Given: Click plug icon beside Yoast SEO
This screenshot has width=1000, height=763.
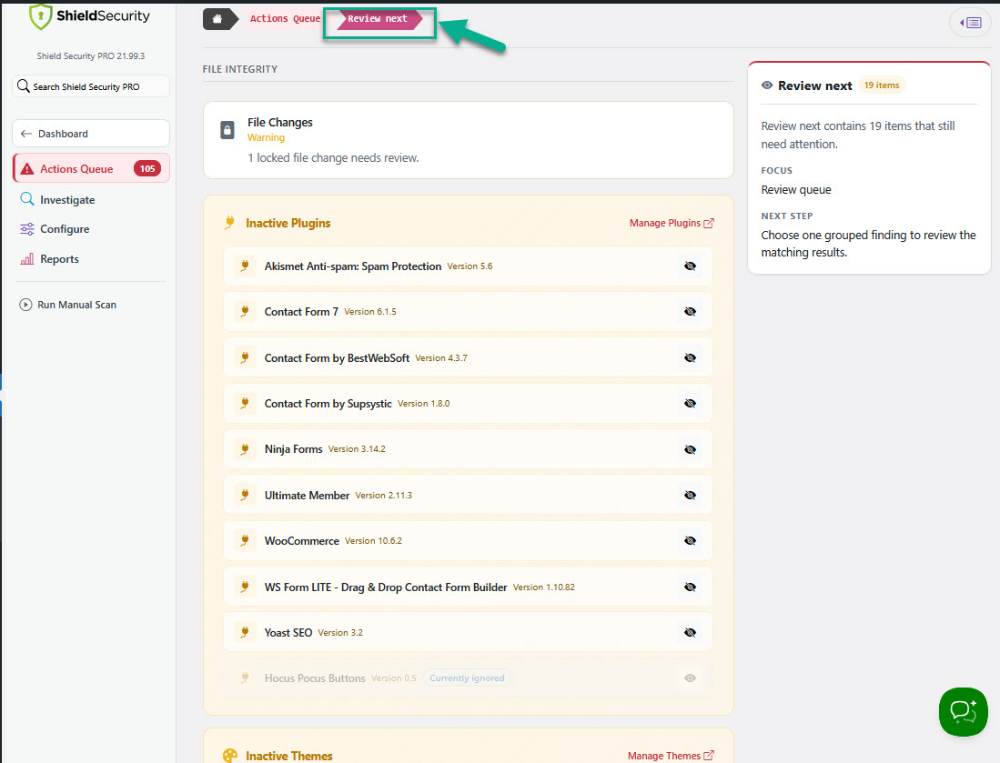Looking at the screenshot, I should click(245, 632).
